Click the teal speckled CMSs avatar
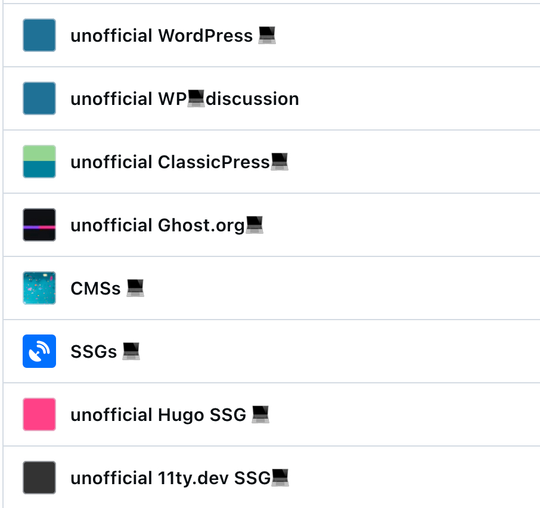540x508 pixels. 39,288
